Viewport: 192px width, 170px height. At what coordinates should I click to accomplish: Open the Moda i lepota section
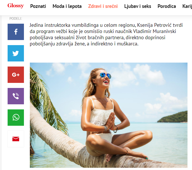[x=67, y=6]
